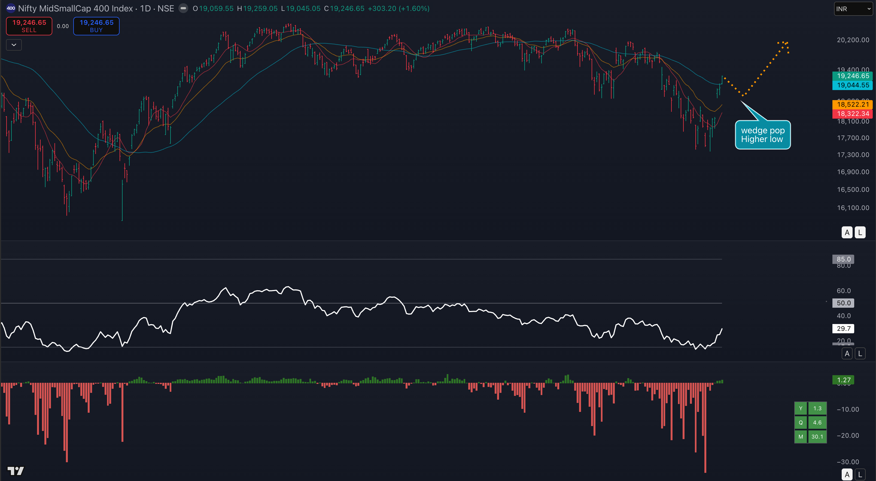Toggle log scale L on price pane
Viewport: 876px width, 481px height.
[x=860, y=233]
